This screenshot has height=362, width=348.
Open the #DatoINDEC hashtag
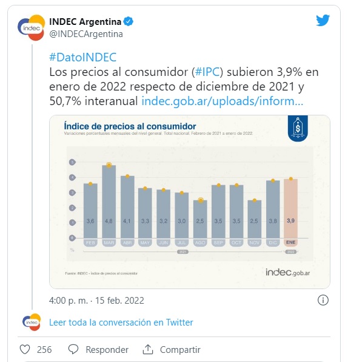82,57
